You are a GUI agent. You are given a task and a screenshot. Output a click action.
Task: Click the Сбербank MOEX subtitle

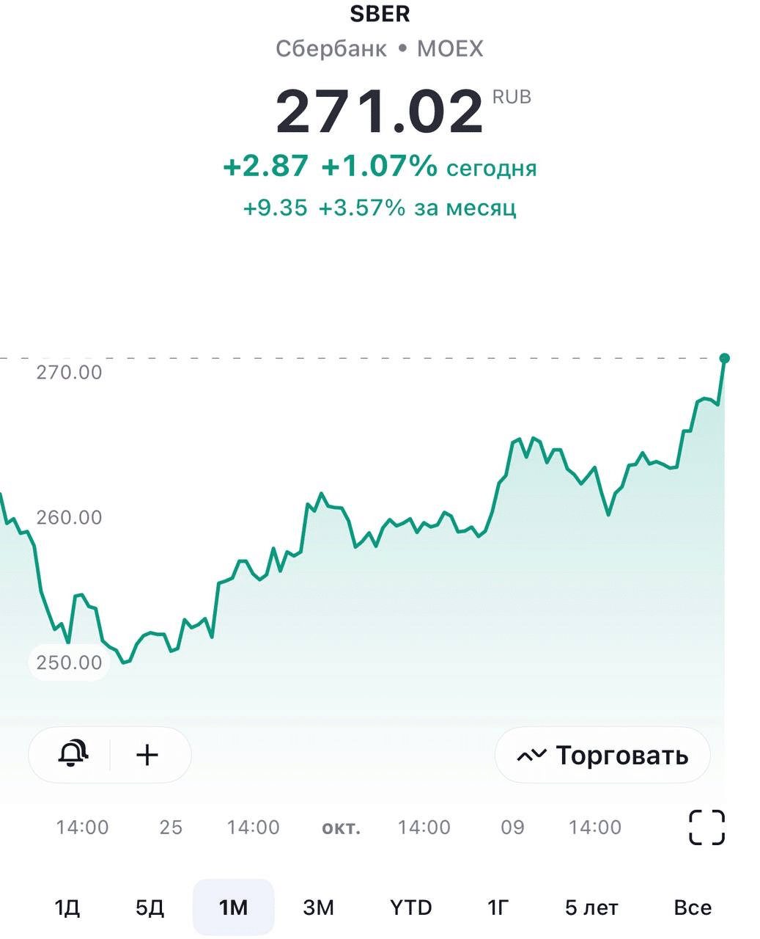[380, 49]
